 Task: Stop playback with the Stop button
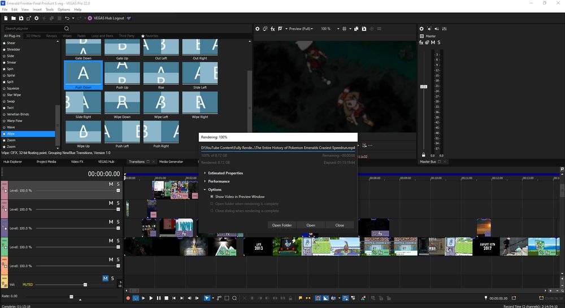pyautogui.click(x=167, y=298)
